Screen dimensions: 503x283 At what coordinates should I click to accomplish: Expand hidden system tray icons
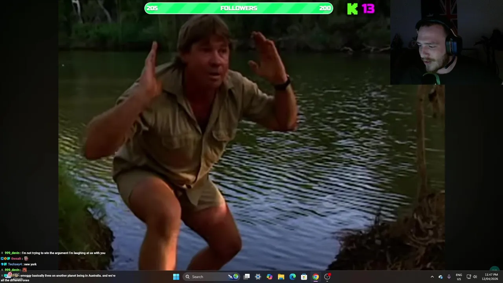point(432,277)
